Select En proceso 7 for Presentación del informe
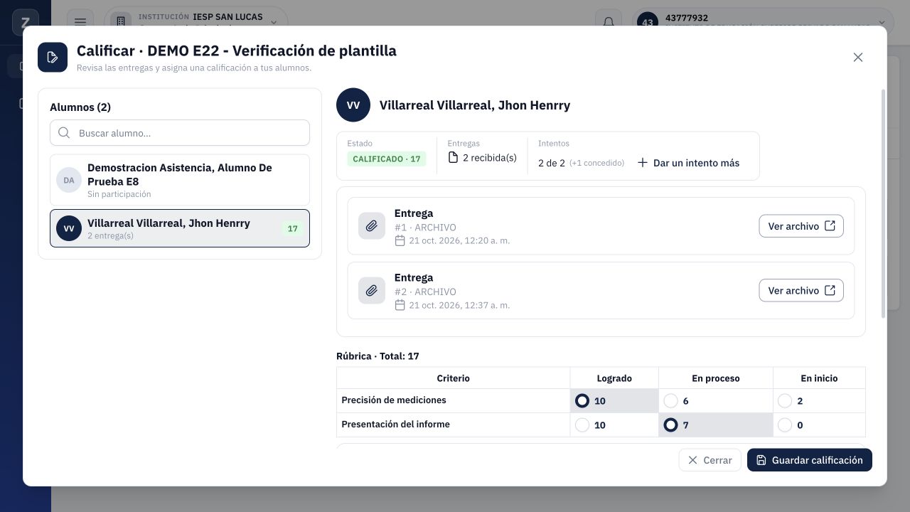This screenshot has width=910, height=512. point(670,425)
